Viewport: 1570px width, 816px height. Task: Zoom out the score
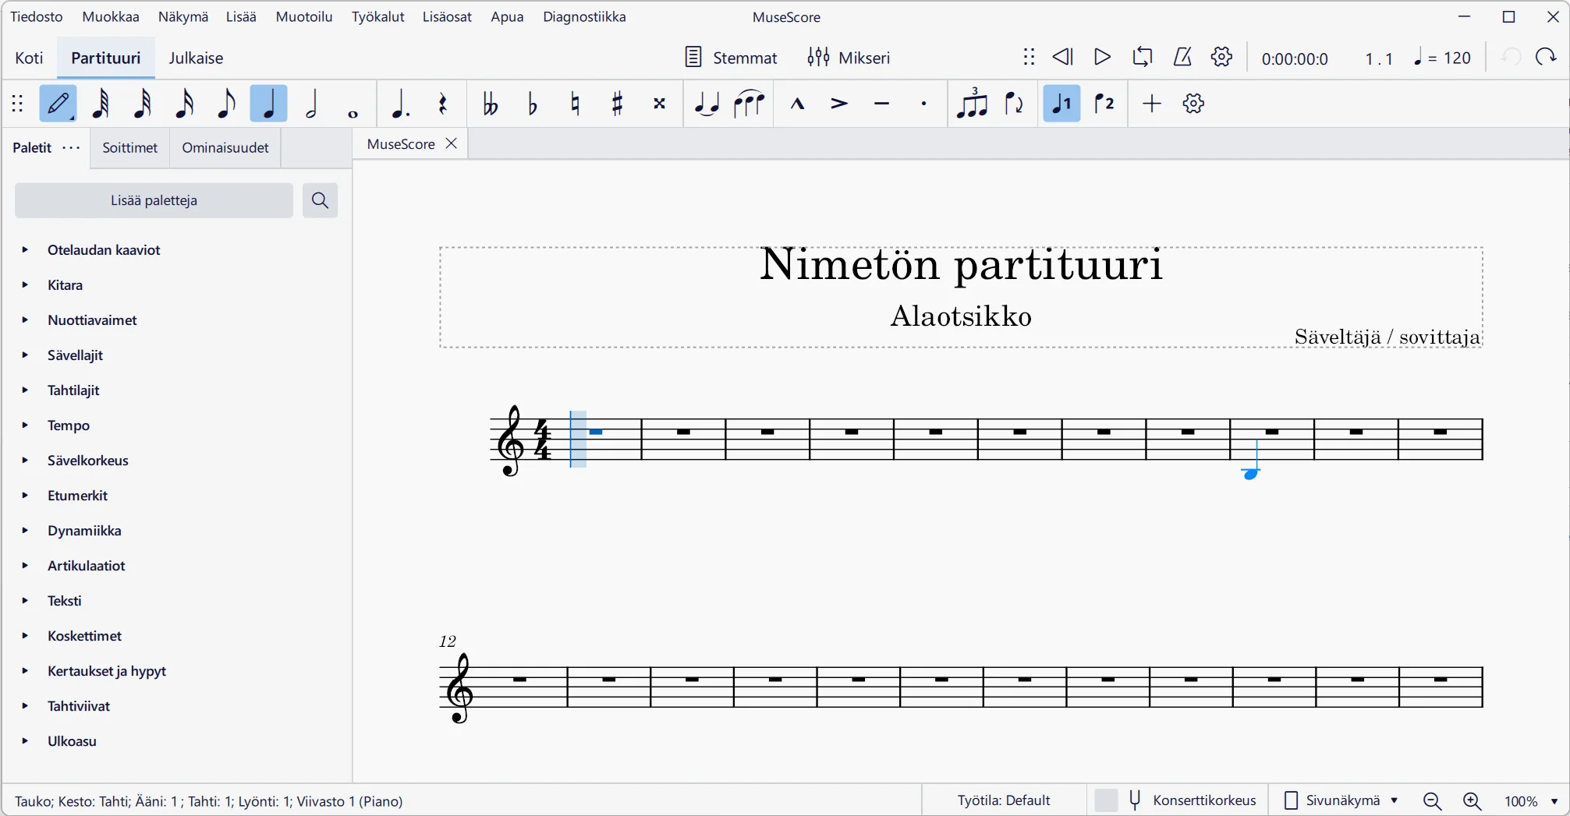(1432, 801)
